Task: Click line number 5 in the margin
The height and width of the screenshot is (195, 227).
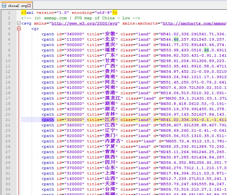Action: (9, 34)
